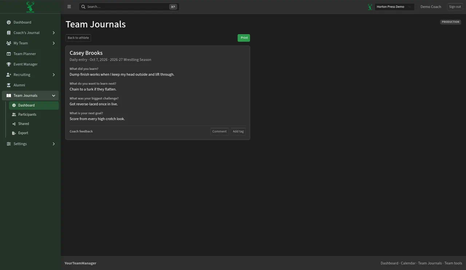Click the Shared share icon

click(x=14, y=124)
